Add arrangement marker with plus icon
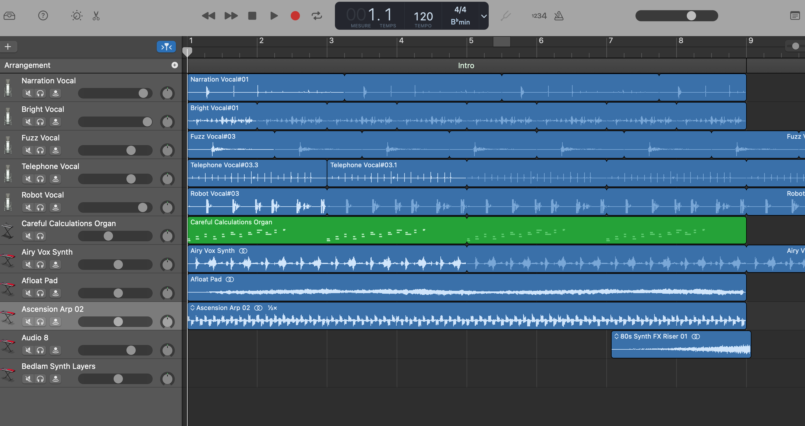Viewport: 805px width, 426px height. pos(175,65)
